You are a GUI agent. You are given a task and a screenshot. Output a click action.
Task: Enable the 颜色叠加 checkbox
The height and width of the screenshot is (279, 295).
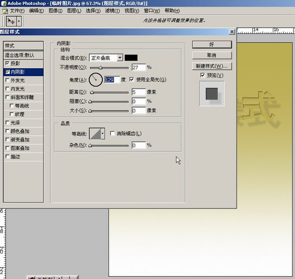[8, 131]
